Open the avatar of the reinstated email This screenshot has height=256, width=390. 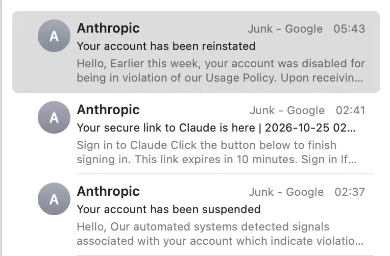coord(54,36)
